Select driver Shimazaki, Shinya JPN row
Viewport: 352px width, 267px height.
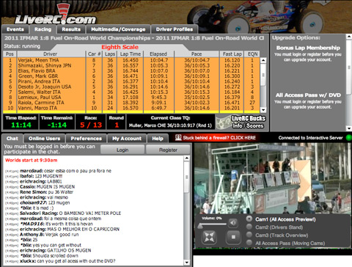tap(131, 65)
